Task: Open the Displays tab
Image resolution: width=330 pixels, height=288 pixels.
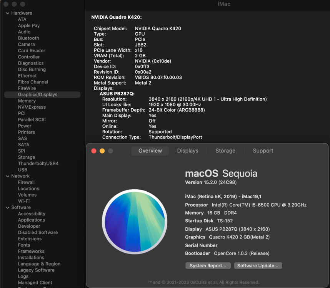Action: [x=188, y=151]
